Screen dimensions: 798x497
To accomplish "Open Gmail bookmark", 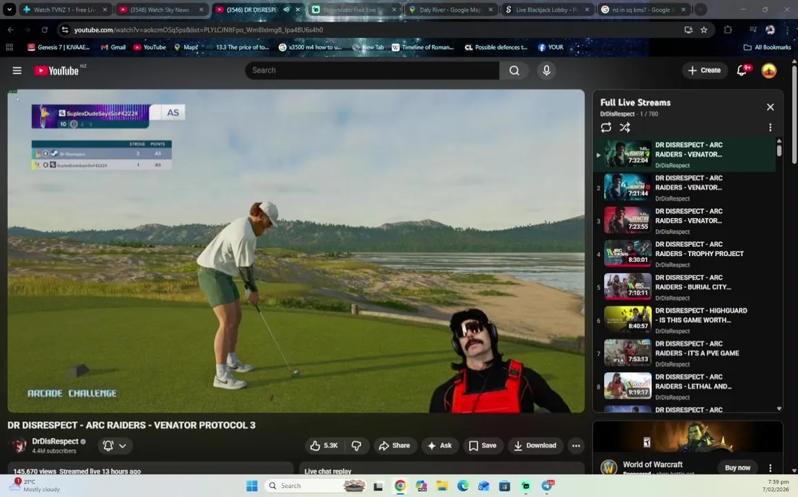I will pyautogui.click(x=113, y=48).
